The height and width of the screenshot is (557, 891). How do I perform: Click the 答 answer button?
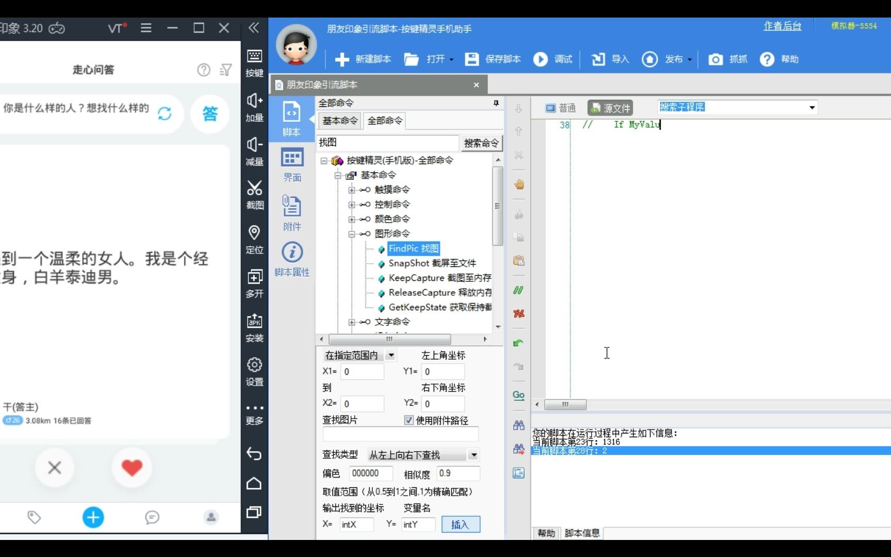click(x=210, y=113)
